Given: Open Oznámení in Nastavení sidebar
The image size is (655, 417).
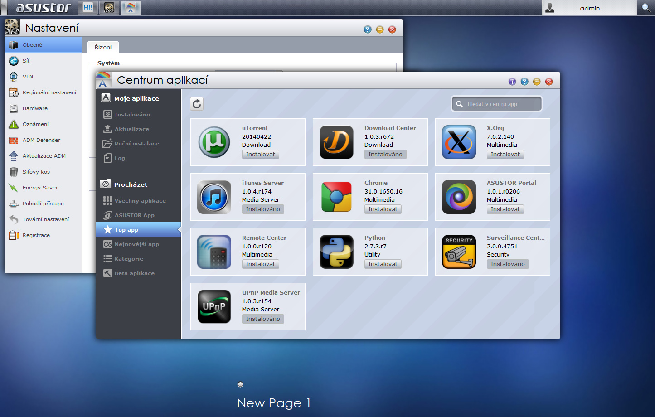Looking at the screenshot, I should coord(43,124).
